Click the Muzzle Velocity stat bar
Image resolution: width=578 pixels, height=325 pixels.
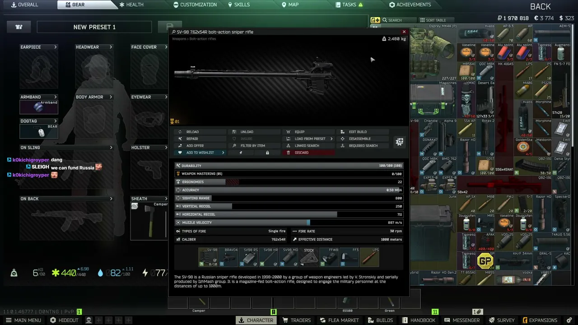click(x=289, y=223)
